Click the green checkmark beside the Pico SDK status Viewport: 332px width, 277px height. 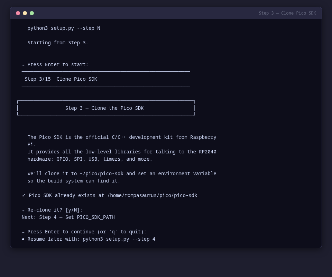(x=23, y=195)
